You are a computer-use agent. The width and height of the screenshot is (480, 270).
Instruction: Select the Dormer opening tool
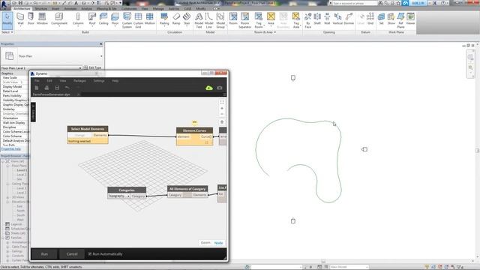coord(349,19)
